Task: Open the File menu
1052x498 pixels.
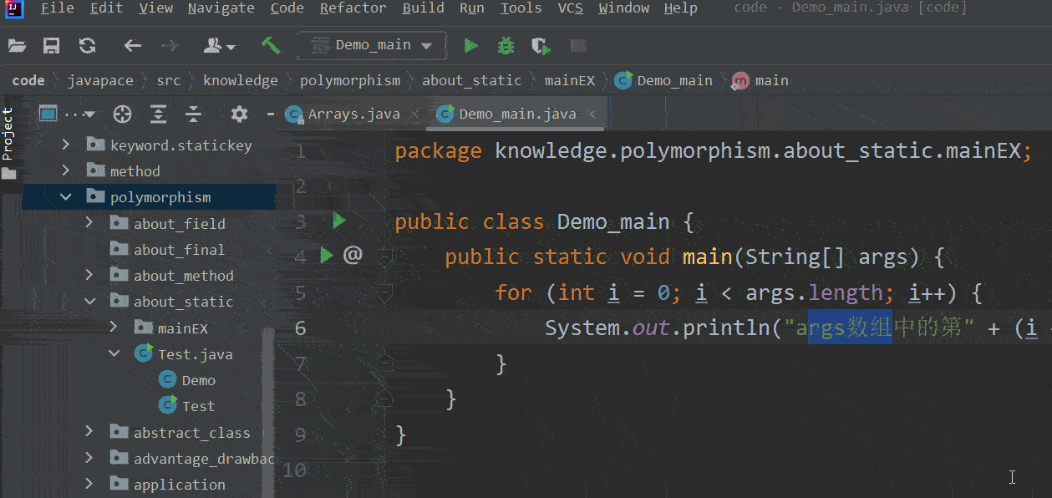Action: [57, 8]
